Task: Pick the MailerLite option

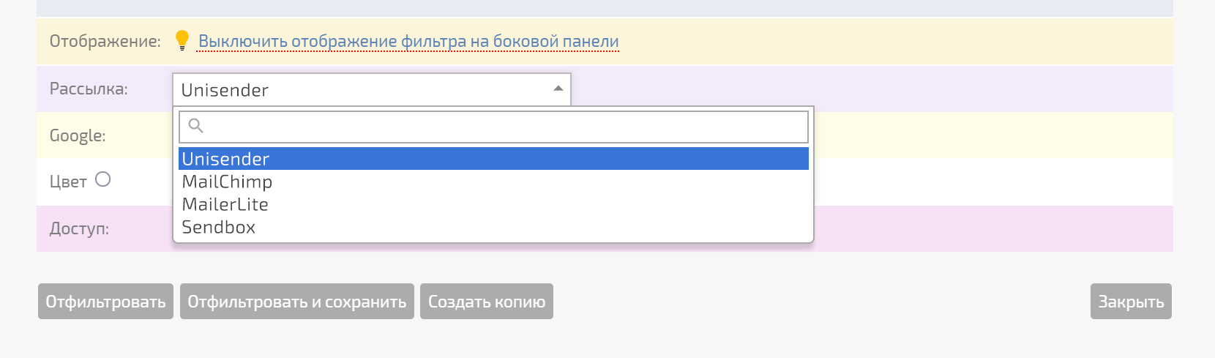Action: pos(225,204)
